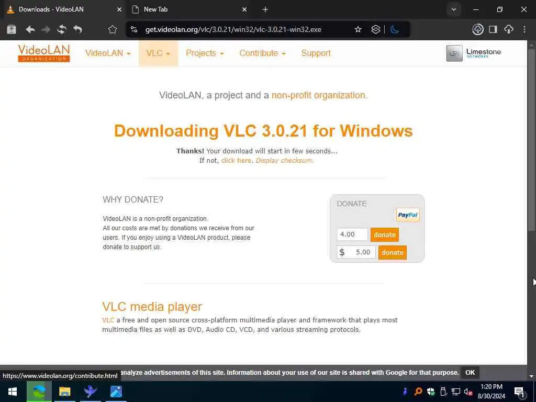Image resolution: width=536 pixels, height=402 pixels.
Task: Expand the VLC navigation dropdown
Action: point(158,53)
